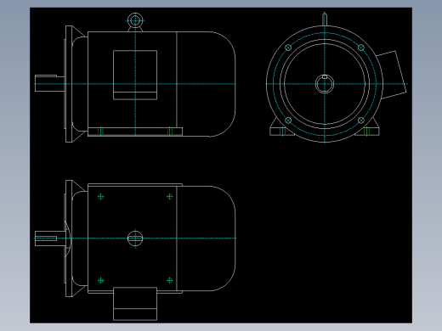Select the lower-left flange bolt hole in end view
This screenshot has height=331, width=442.
click(288, 121)
